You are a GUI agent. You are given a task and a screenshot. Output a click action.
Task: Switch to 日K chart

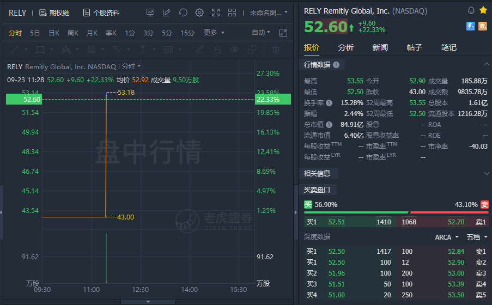54,33
